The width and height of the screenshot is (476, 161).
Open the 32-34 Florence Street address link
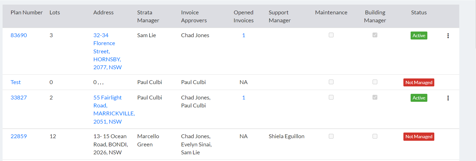107,51
